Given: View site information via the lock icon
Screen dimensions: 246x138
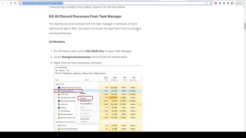Looking at the screenshot, I should pyautogui.click(x=20, y=3).
